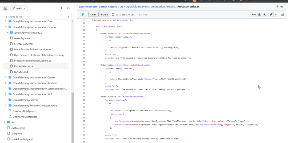Open Raw file view
The image size is (288, 143).
click(254, 14)
